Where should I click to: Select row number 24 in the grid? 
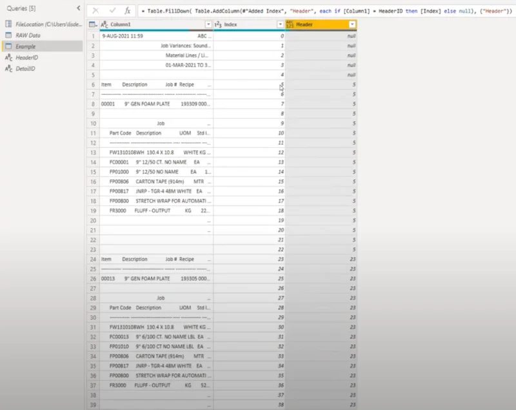pyautogui.click(x=93, y=259)
